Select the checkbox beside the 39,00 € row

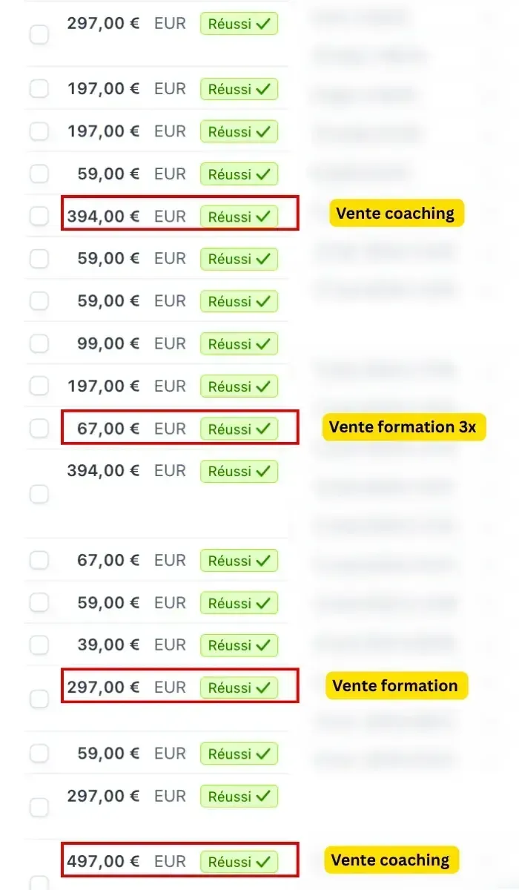(39, 645)
